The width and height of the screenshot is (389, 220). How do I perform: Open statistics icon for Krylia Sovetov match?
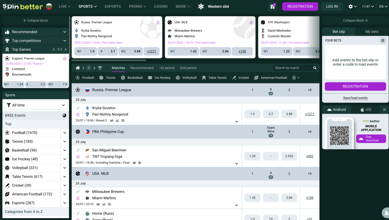(x=112, y=121)
